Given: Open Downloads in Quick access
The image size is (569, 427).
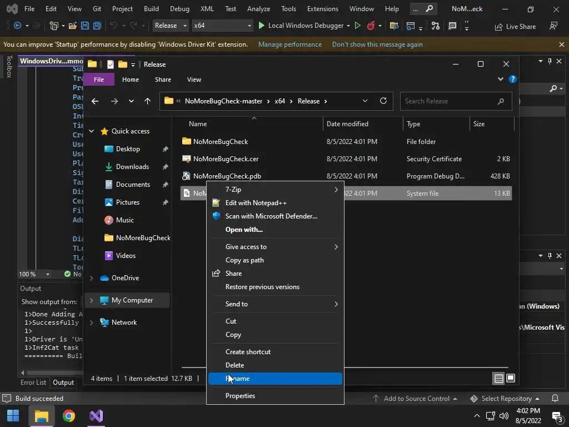Looking at the screenshot, I should pos(132,167).
